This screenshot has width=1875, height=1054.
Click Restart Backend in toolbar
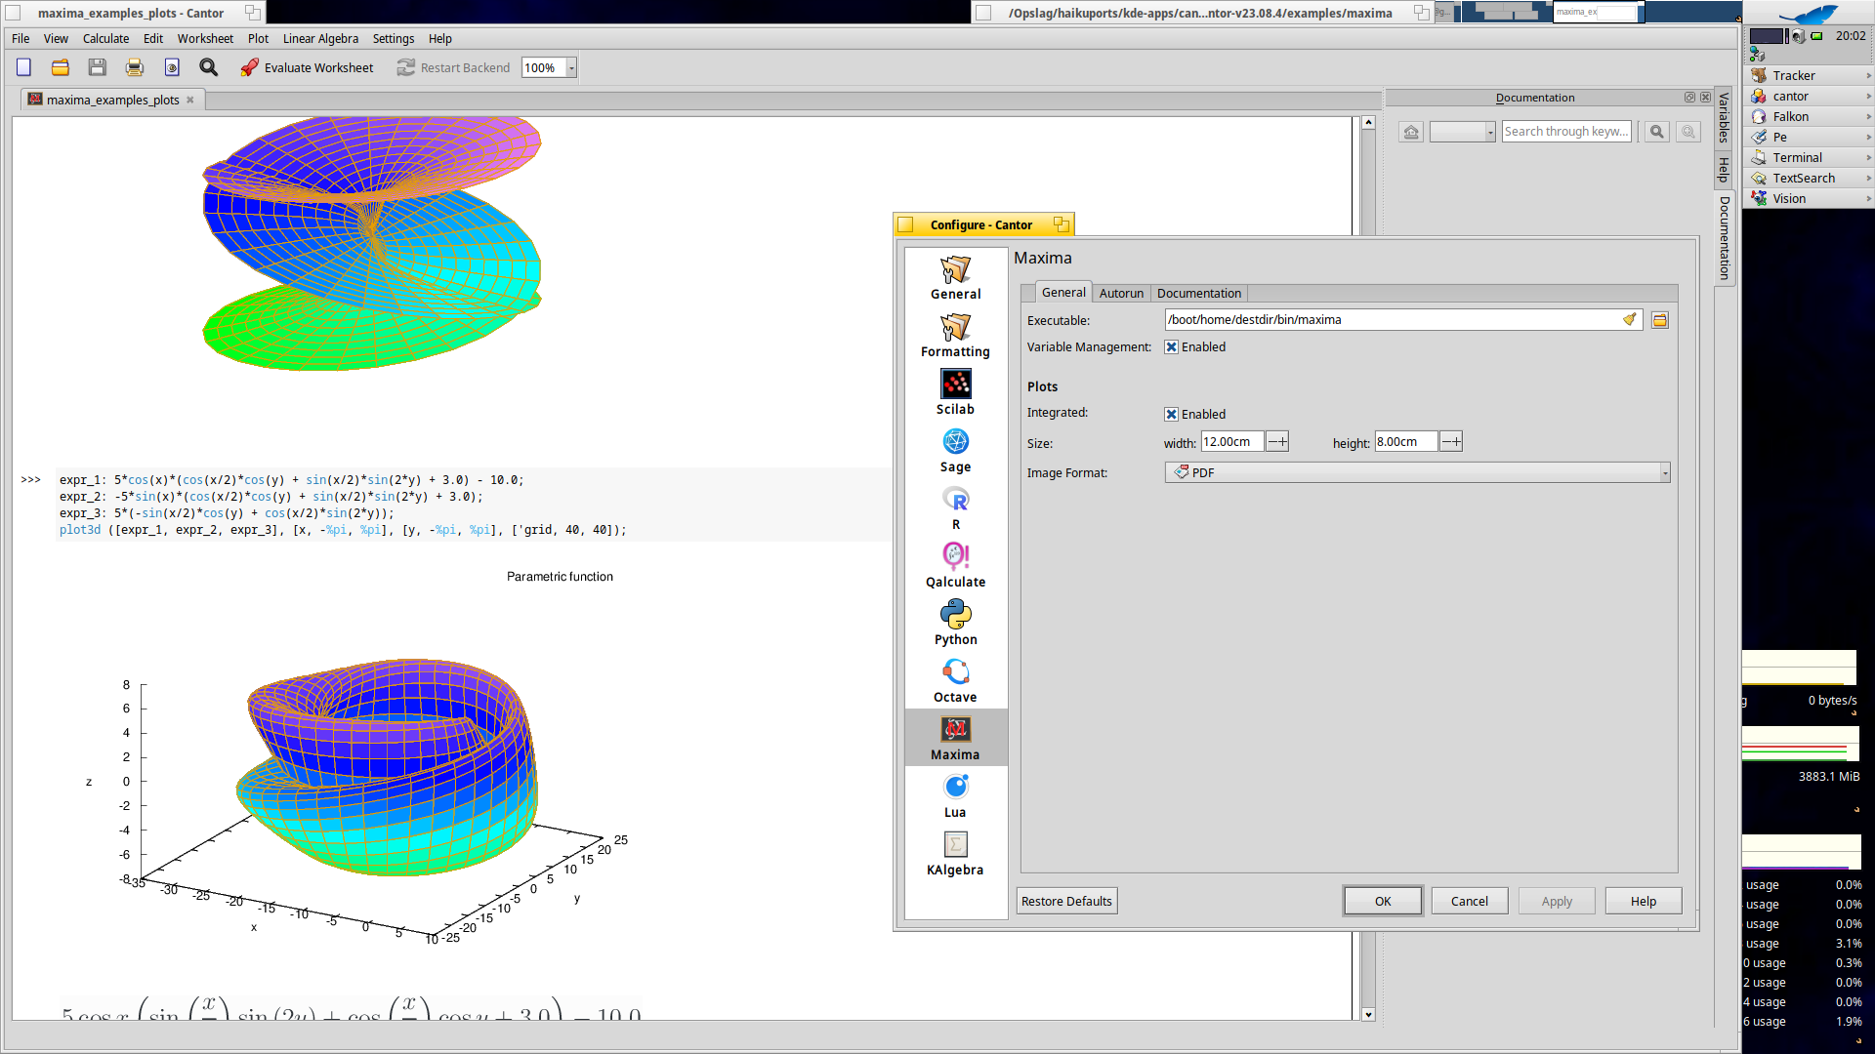[453, 67]
